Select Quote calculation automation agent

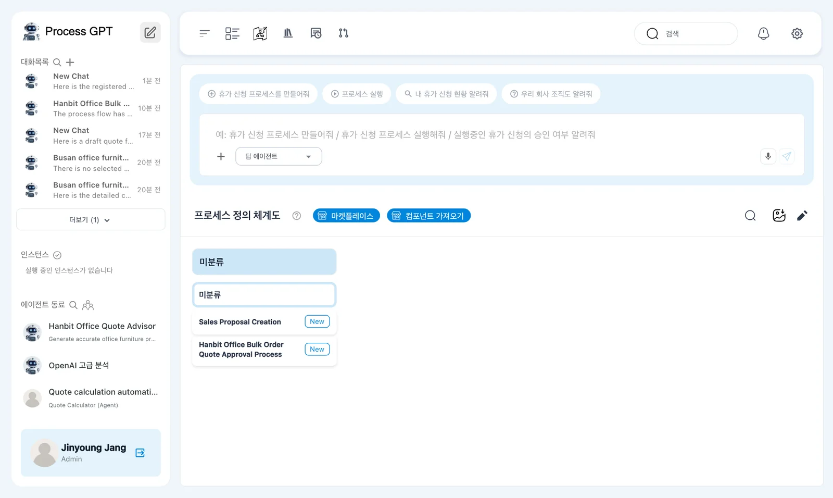(91, 398)
